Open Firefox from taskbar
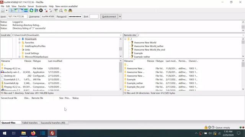Viewport: 245px width, 137px height. click(33, 133)
